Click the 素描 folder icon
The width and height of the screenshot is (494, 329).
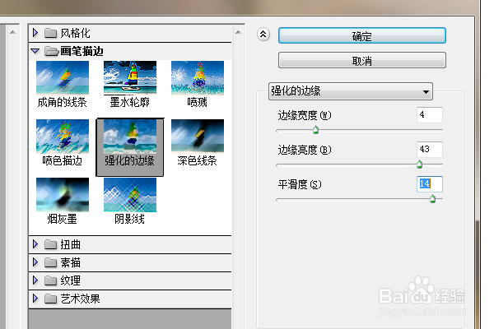(x=50, y=262)
